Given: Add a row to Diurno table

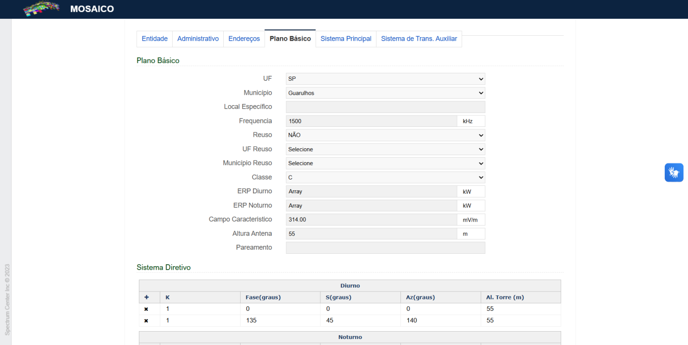Looking at the screenshot, I should tap(146, 297).
